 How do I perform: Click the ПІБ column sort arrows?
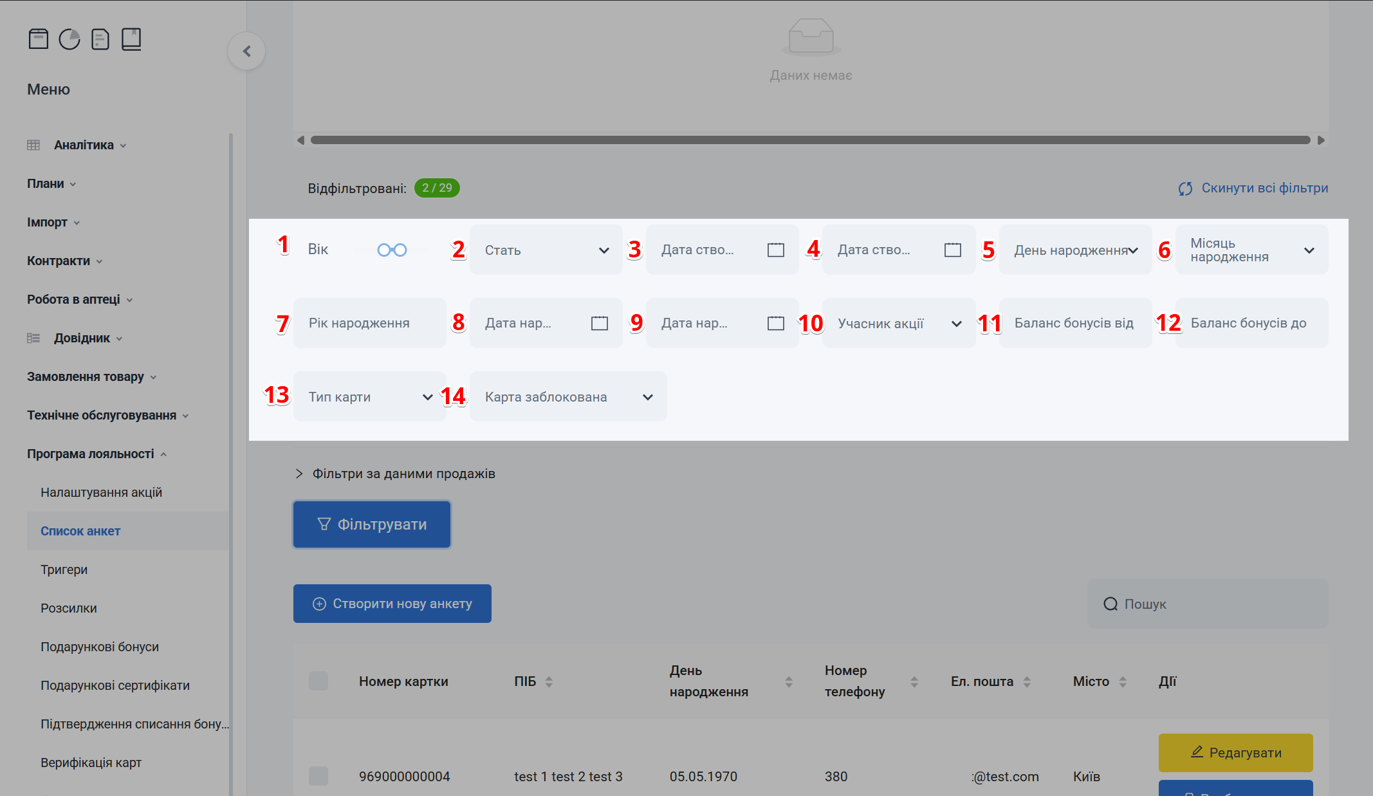click(549, 681)
